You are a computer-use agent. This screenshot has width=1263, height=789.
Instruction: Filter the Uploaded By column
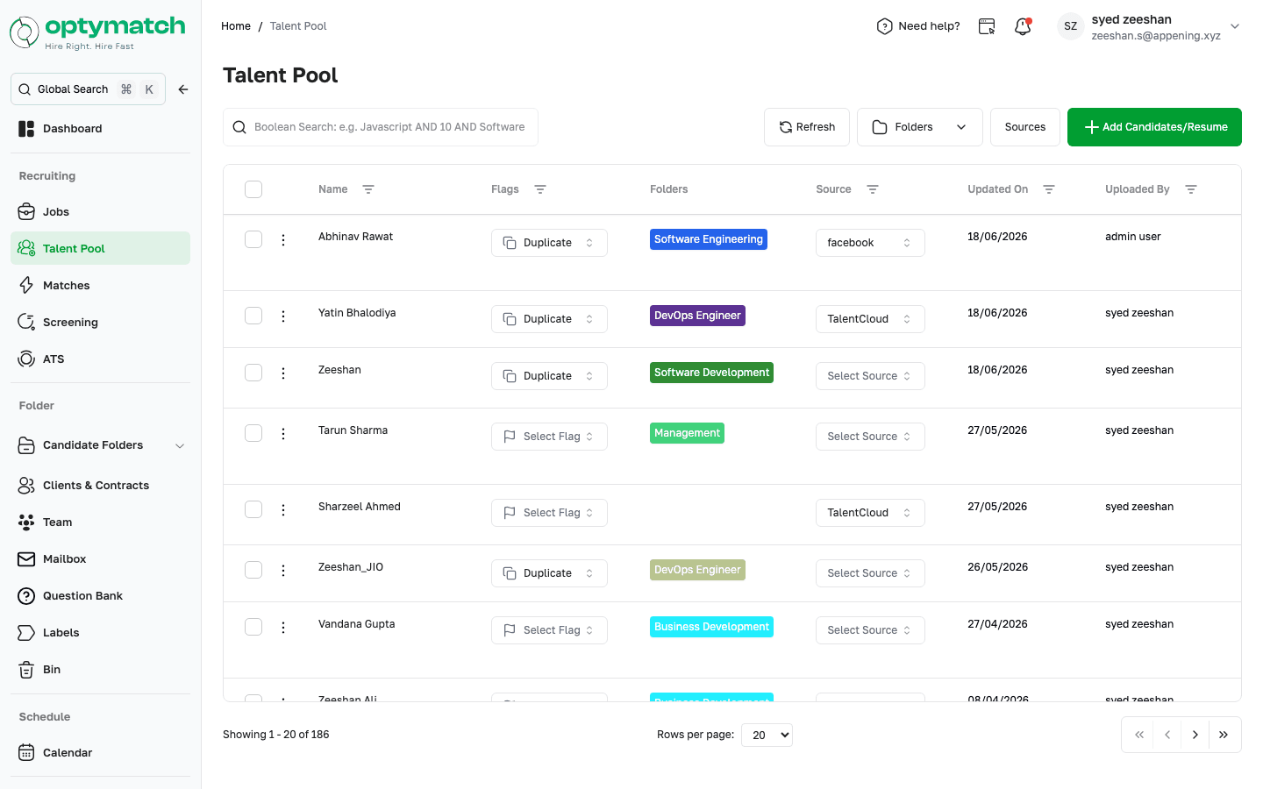1191,189
